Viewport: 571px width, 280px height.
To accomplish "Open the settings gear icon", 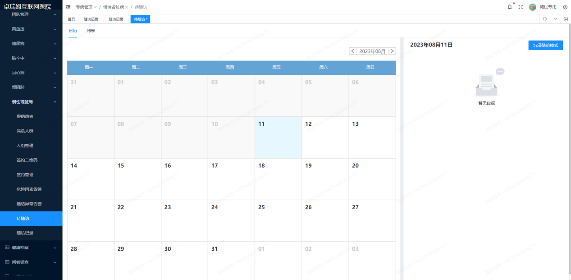I will coord(565,7).
